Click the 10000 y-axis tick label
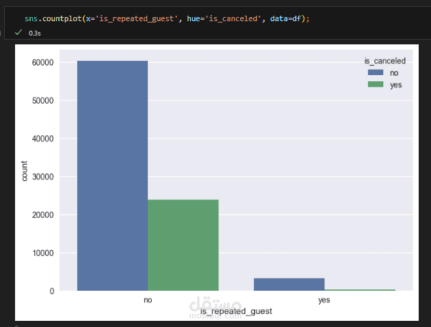 tap(43, 253)
